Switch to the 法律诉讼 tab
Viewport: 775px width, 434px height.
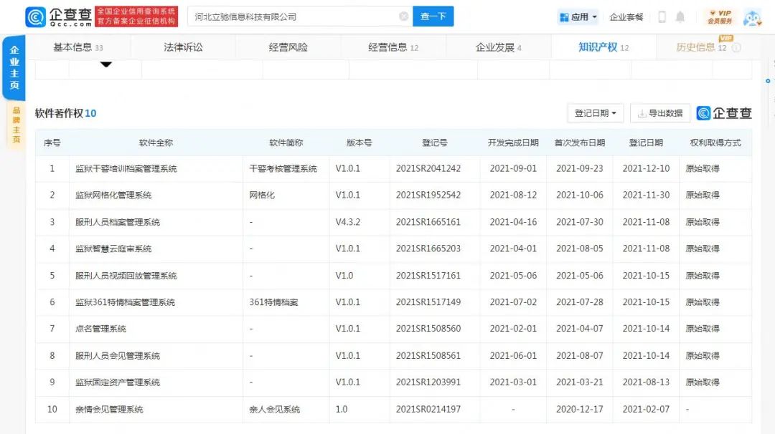(183, 47)
